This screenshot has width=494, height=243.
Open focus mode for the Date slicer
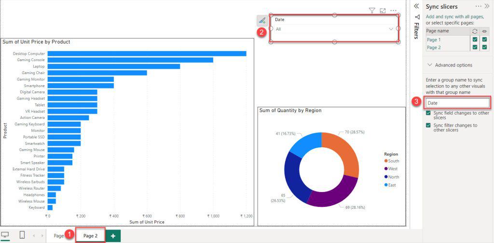click(x=383, y=11)
